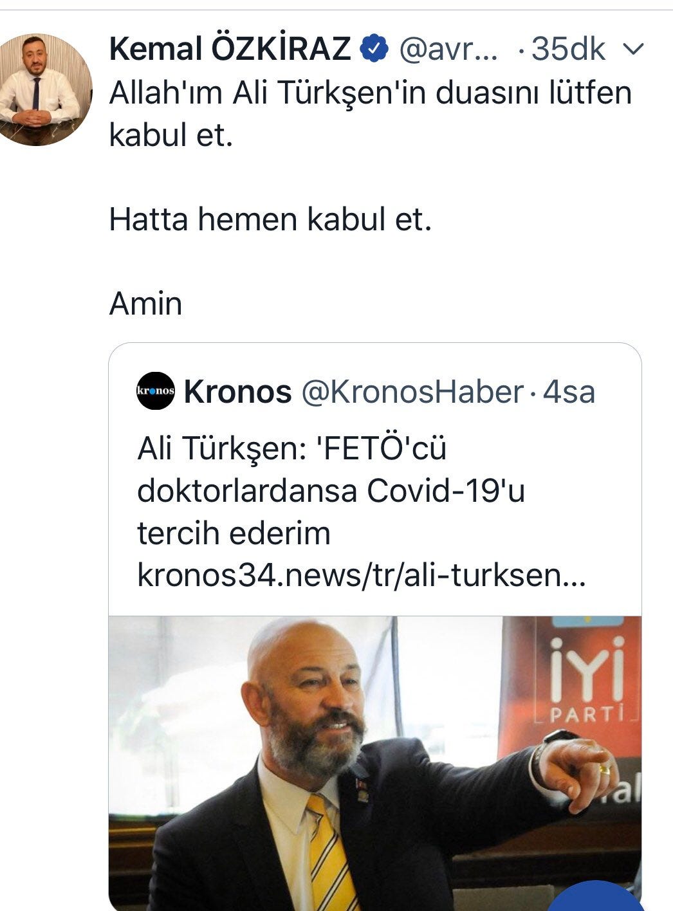
Task: Click the bold Kronos account name
Action: tap(237, 392)
